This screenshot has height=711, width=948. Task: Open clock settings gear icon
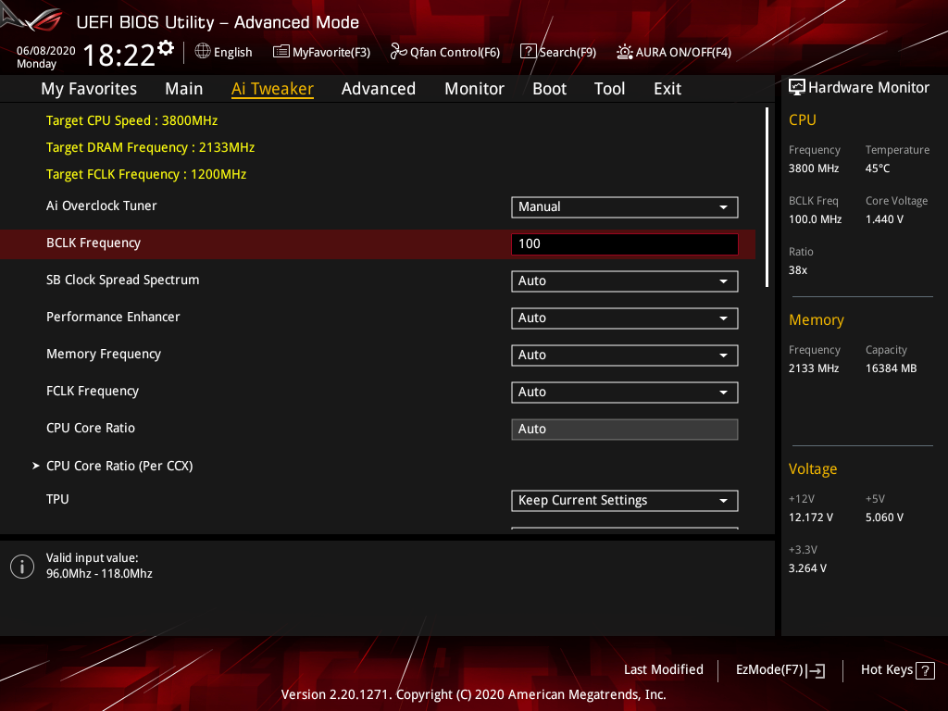click(x=166, y=48)
